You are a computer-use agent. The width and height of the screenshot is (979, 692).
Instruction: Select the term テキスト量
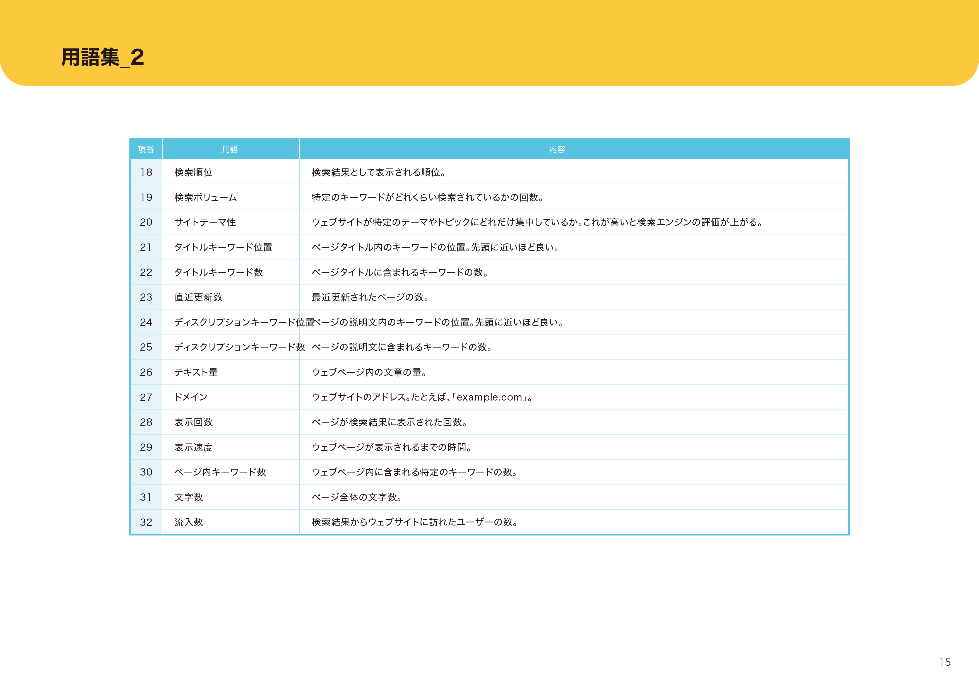tap(196, 372)
